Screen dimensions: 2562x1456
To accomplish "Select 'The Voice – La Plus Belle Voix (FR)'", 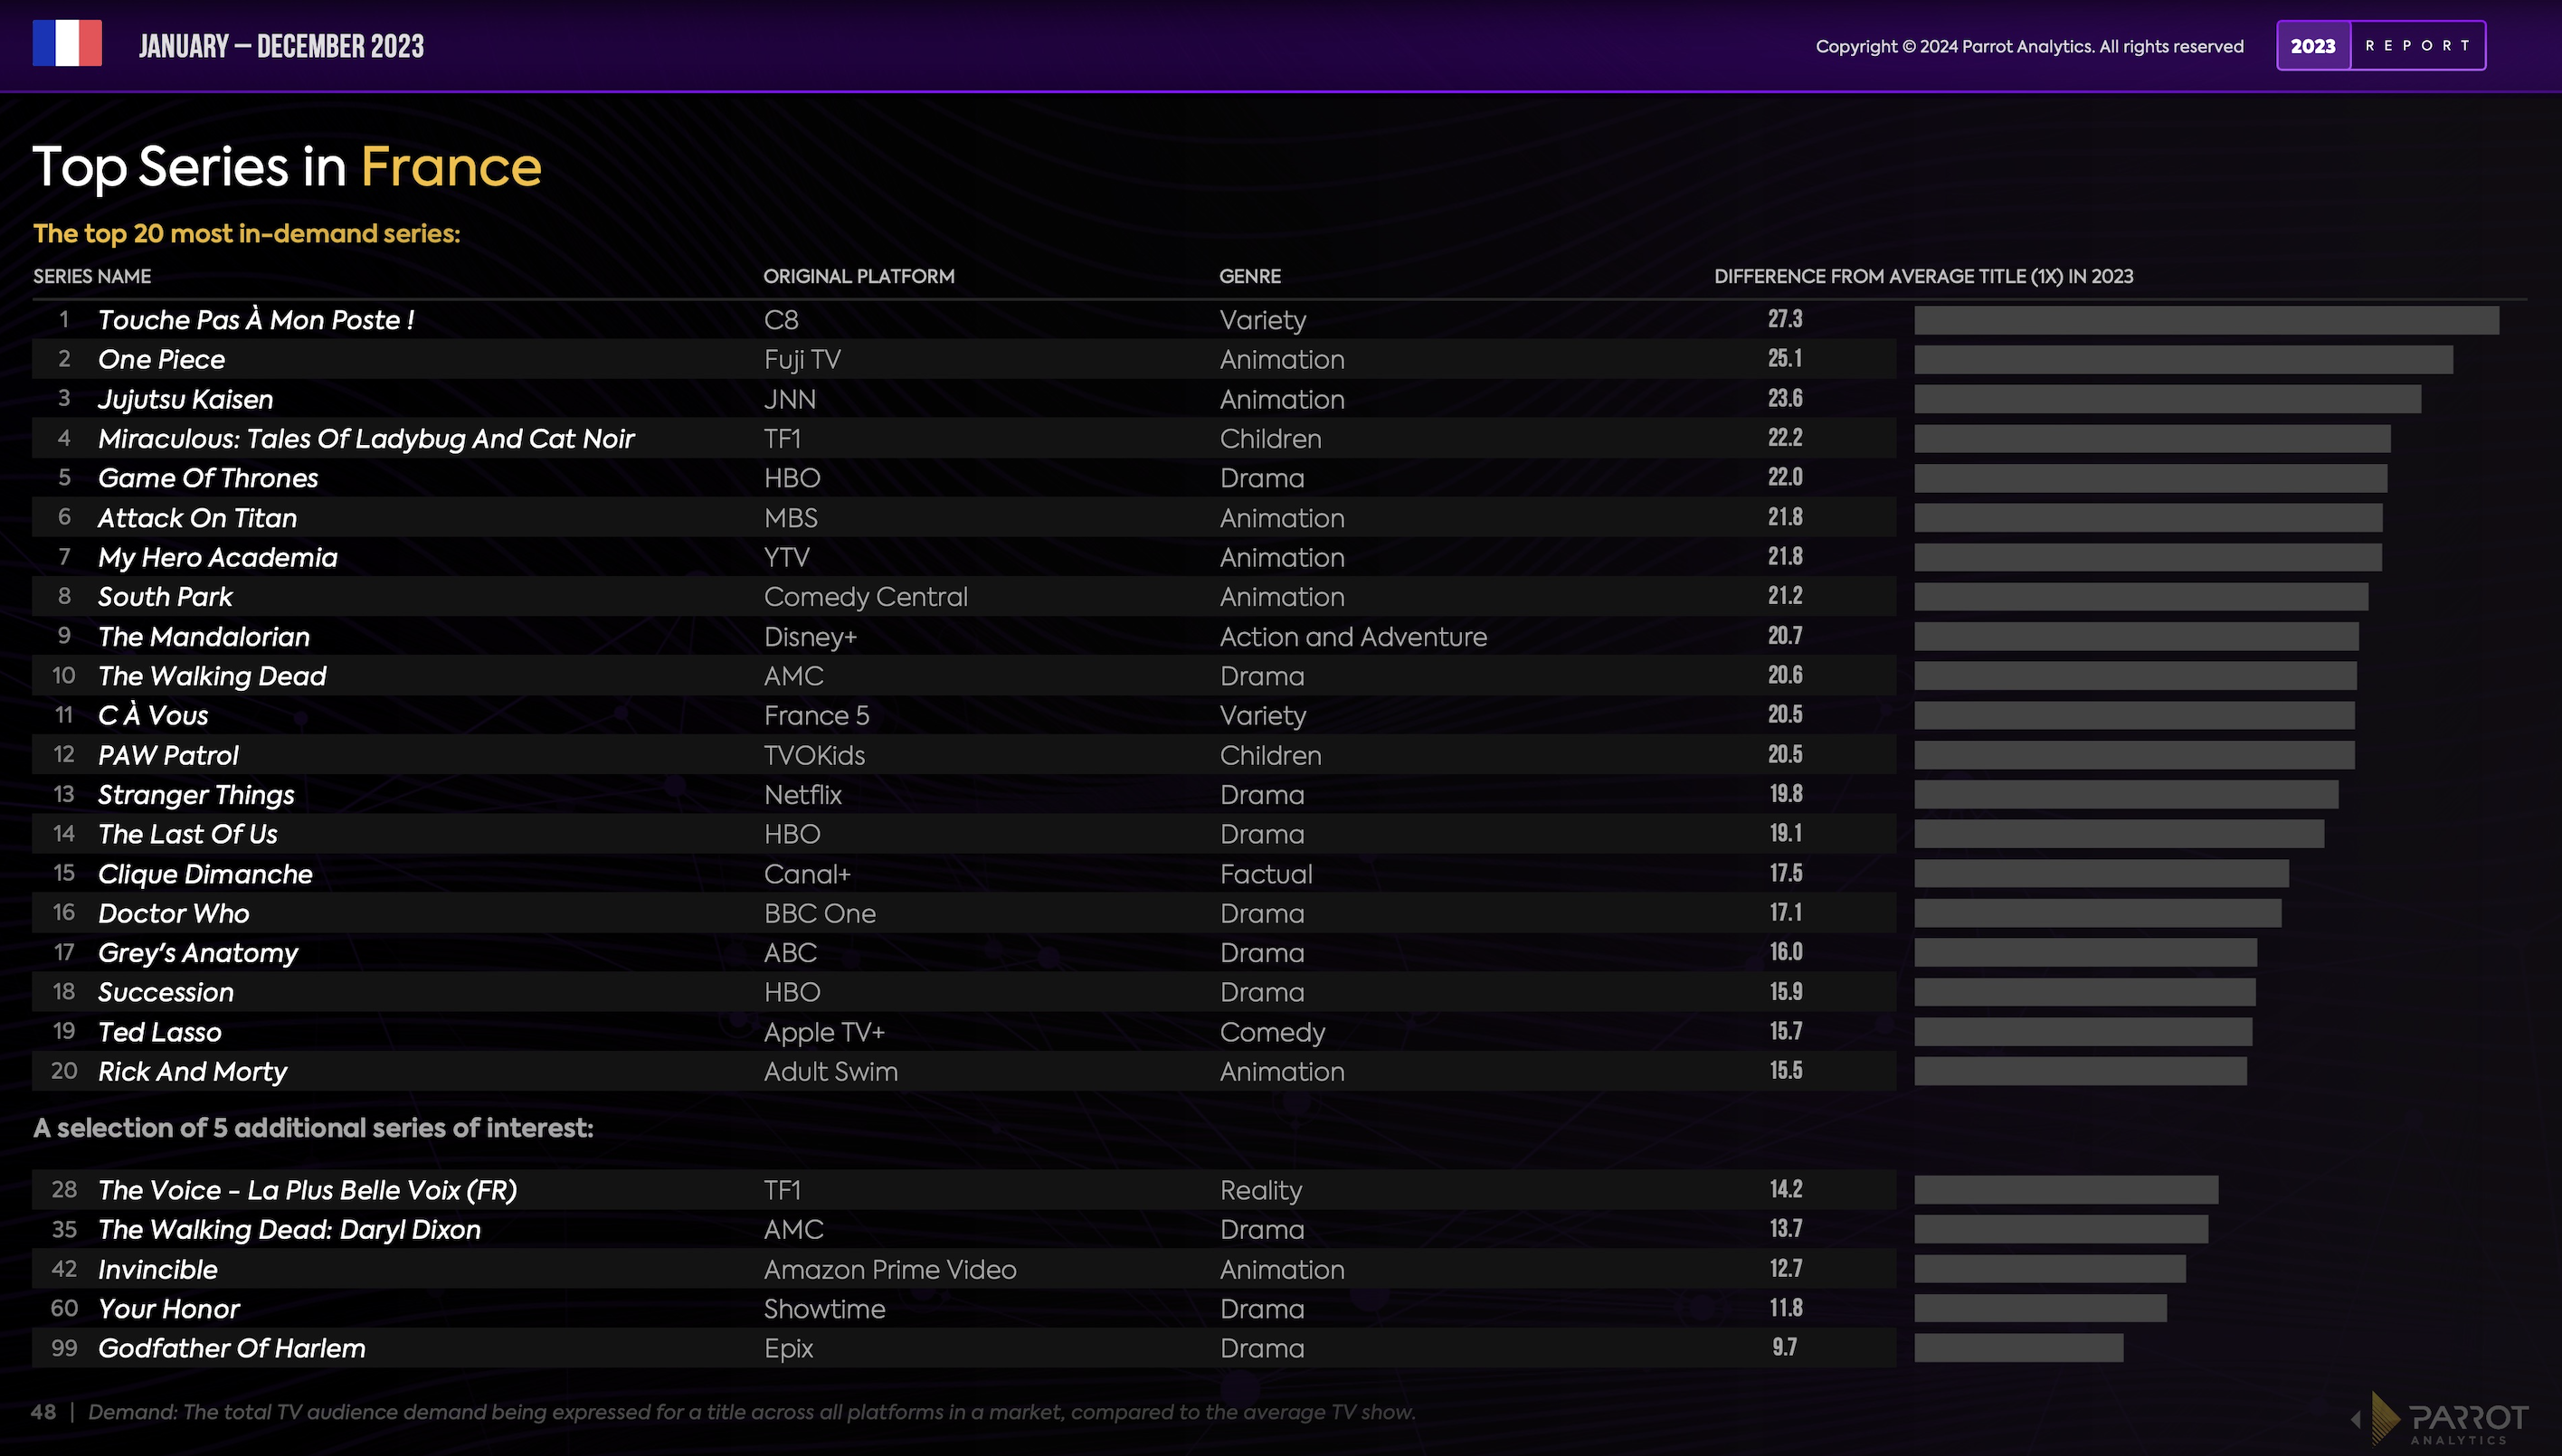I will pos(307,1190).
